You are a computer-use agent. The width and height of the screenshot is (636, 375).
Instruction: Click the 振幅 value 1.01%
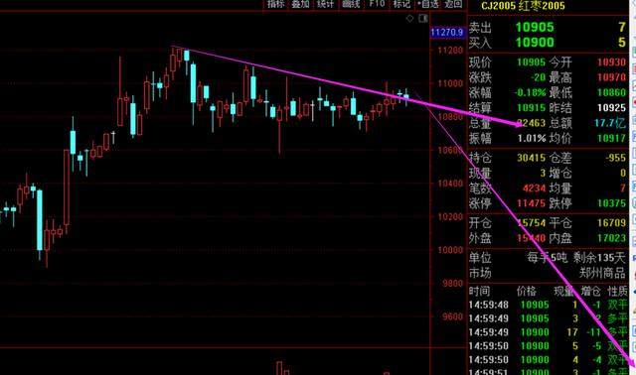(532, 139)
